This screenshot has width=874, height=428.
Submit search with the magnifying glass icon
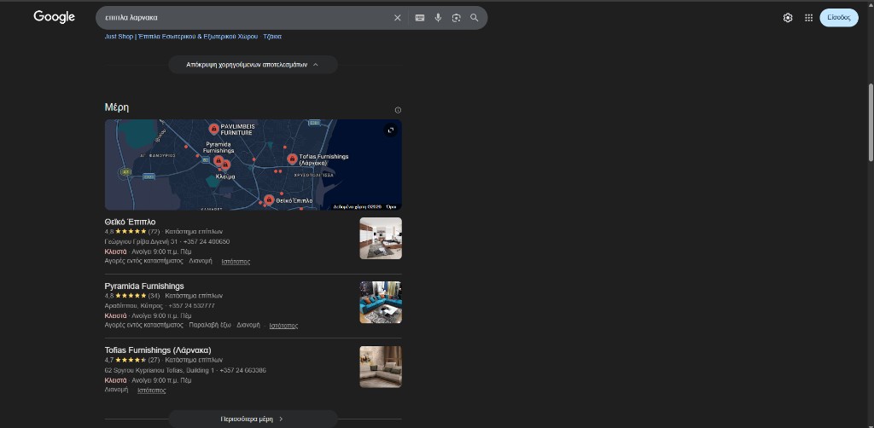click(475, 18)
